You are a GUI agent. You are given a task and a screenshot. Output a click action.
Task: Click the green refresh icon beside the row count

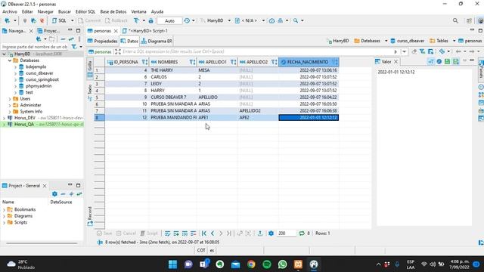point(302,233)
